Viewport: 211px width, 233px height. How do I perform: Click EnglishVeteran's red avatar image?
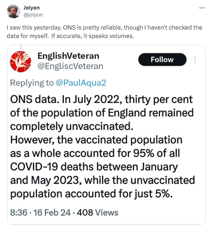point(20,62)
